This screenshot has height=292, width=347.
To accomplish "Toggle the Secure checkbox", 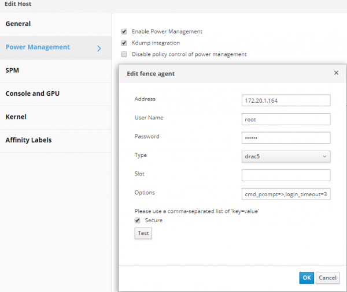I will 137,220.
